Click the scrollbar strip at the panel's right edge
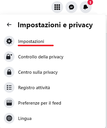 click(x=106, y=71)
